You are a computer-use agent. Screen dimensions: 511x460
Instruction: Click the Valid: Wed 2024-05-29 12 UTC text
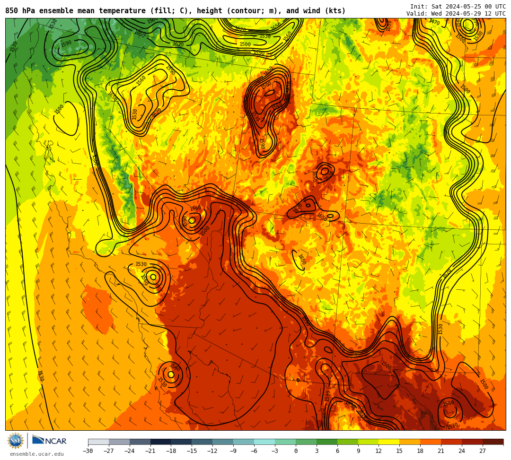[x=456, y=14]
